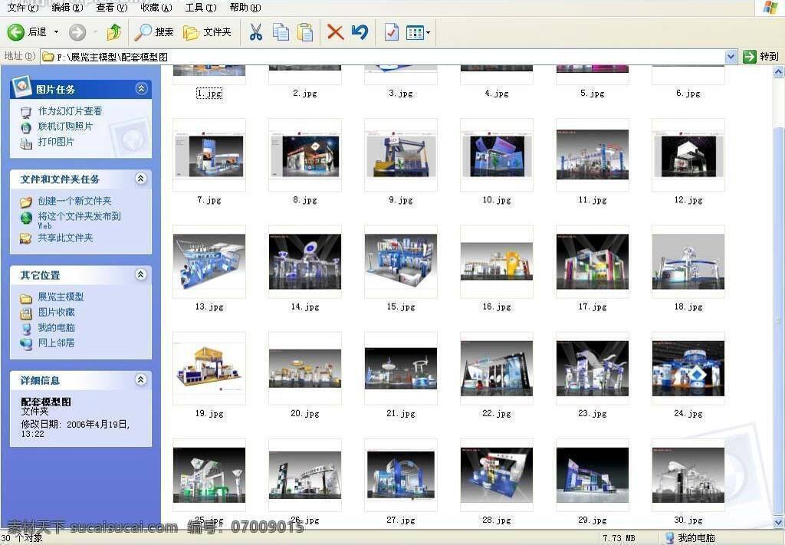Select the 12.jpg thumbnail
The width and height of the screenshot is (785, 545).
[688, 155]
